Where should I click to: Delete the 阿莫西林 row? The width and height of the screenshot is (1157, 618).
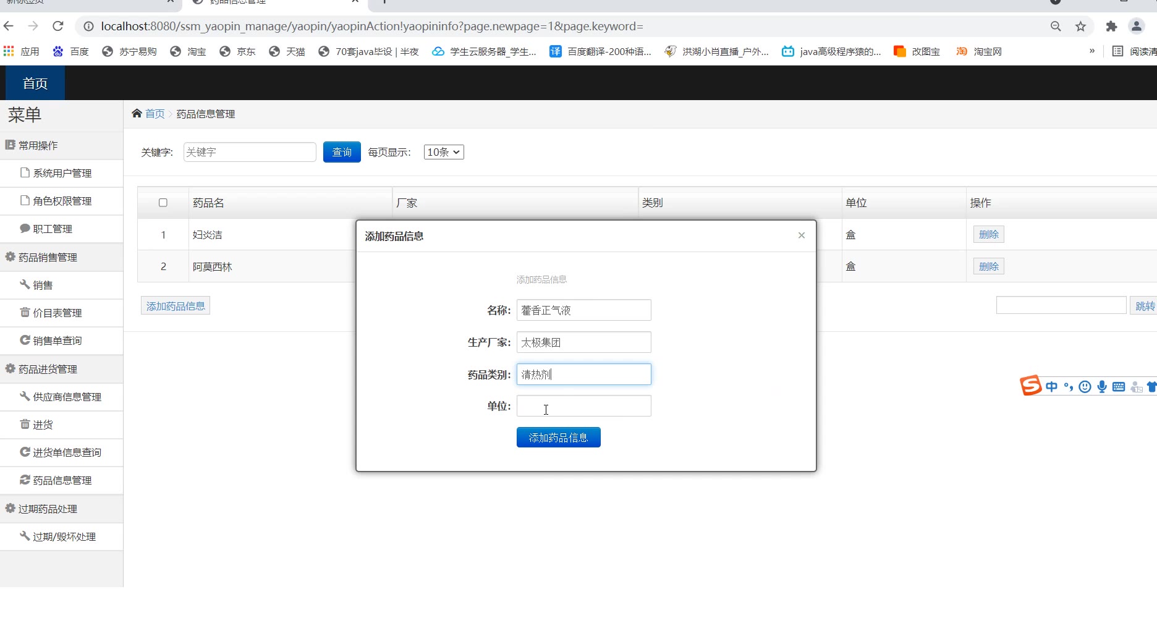[x=988, y=266]
